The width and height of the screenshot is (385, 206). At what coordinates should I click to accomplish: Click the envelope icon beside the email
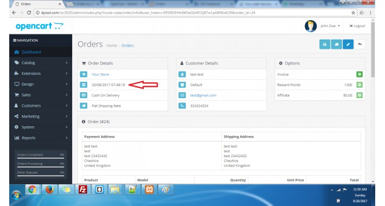click(182, 95)
